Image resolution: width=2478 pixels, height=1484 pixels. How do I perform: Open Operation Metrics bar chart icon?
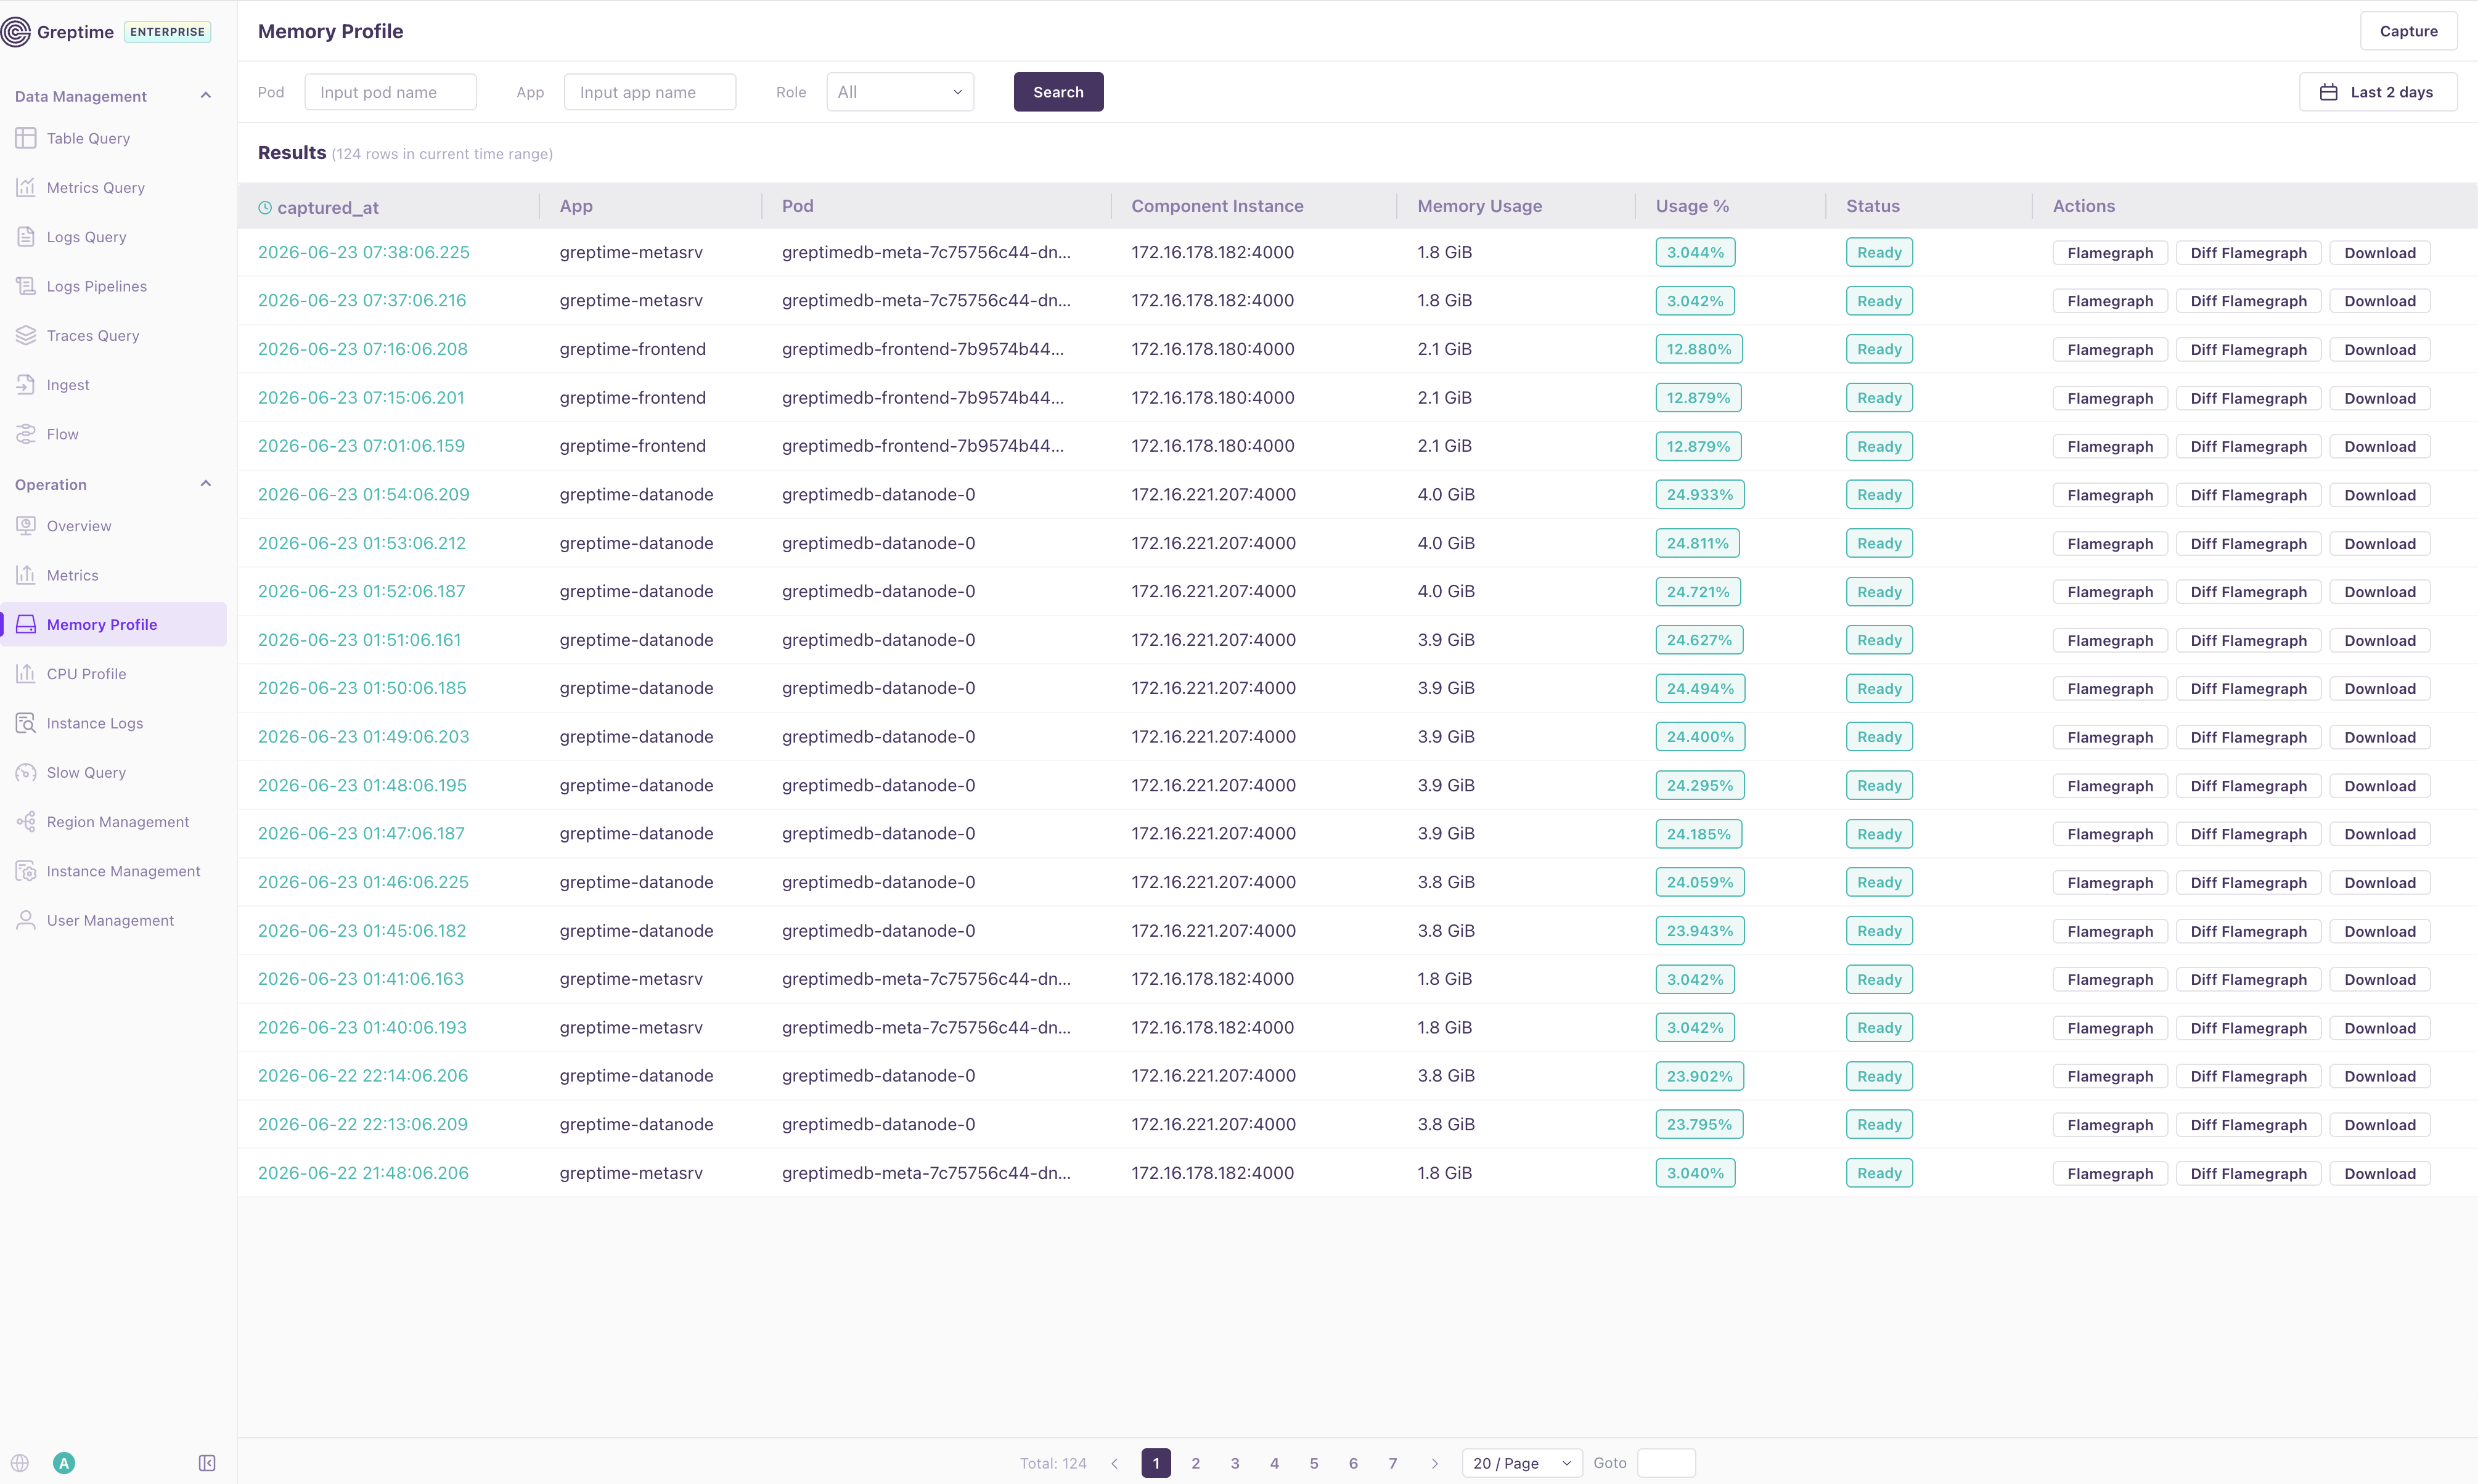coord(26,575)
